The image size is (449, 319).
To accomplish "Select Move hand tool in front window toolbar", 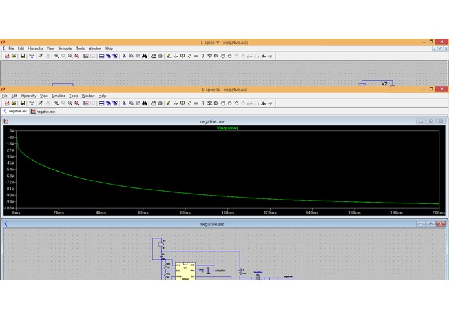I will (223, 103).
